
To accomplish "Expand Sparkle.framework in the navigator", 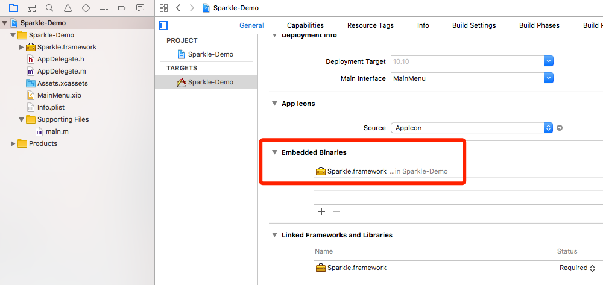I will click(x=21, y=47).
